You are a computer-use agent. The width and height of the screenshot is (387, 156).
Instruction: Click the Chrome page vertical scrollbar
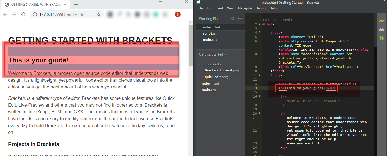(191, 45)
